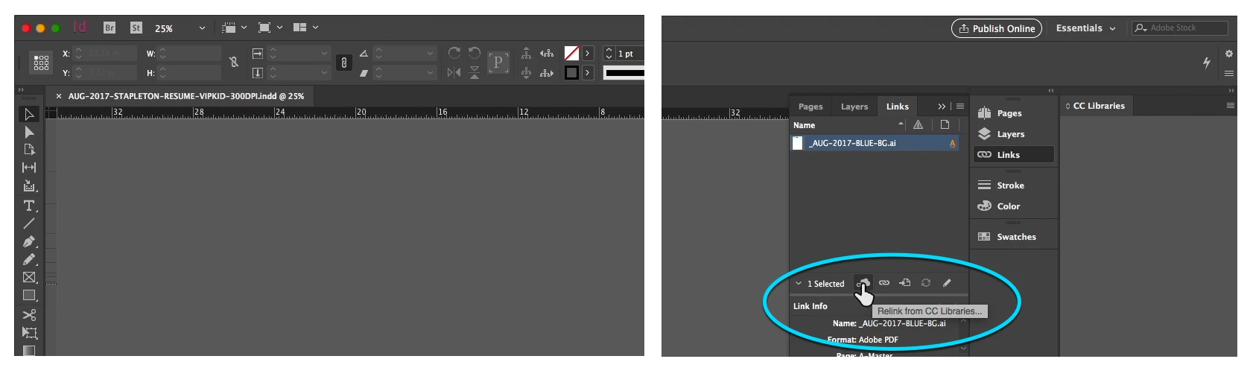The width and height of the screenshot is (1250, 391).
Task: Toggle constrain width and height proportions
Action: [x=234, y=62]
